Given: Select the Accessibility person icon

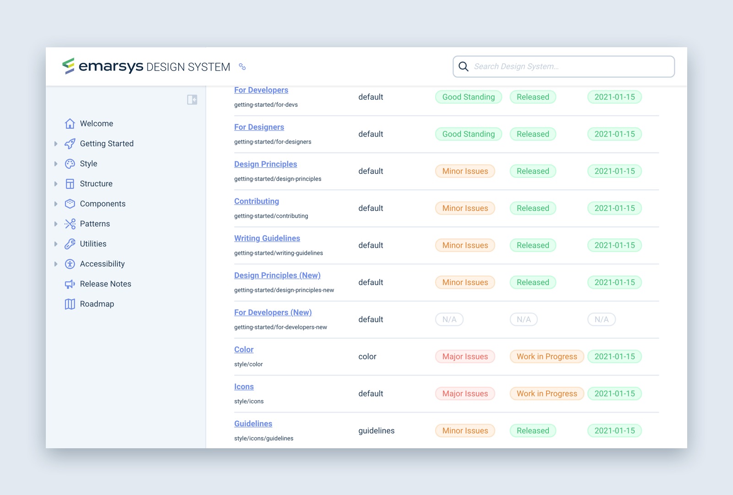Looking at the screenshot, I should (70, 264).
